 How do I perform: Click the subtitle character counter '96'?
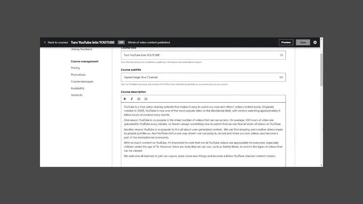click(281, 77)
